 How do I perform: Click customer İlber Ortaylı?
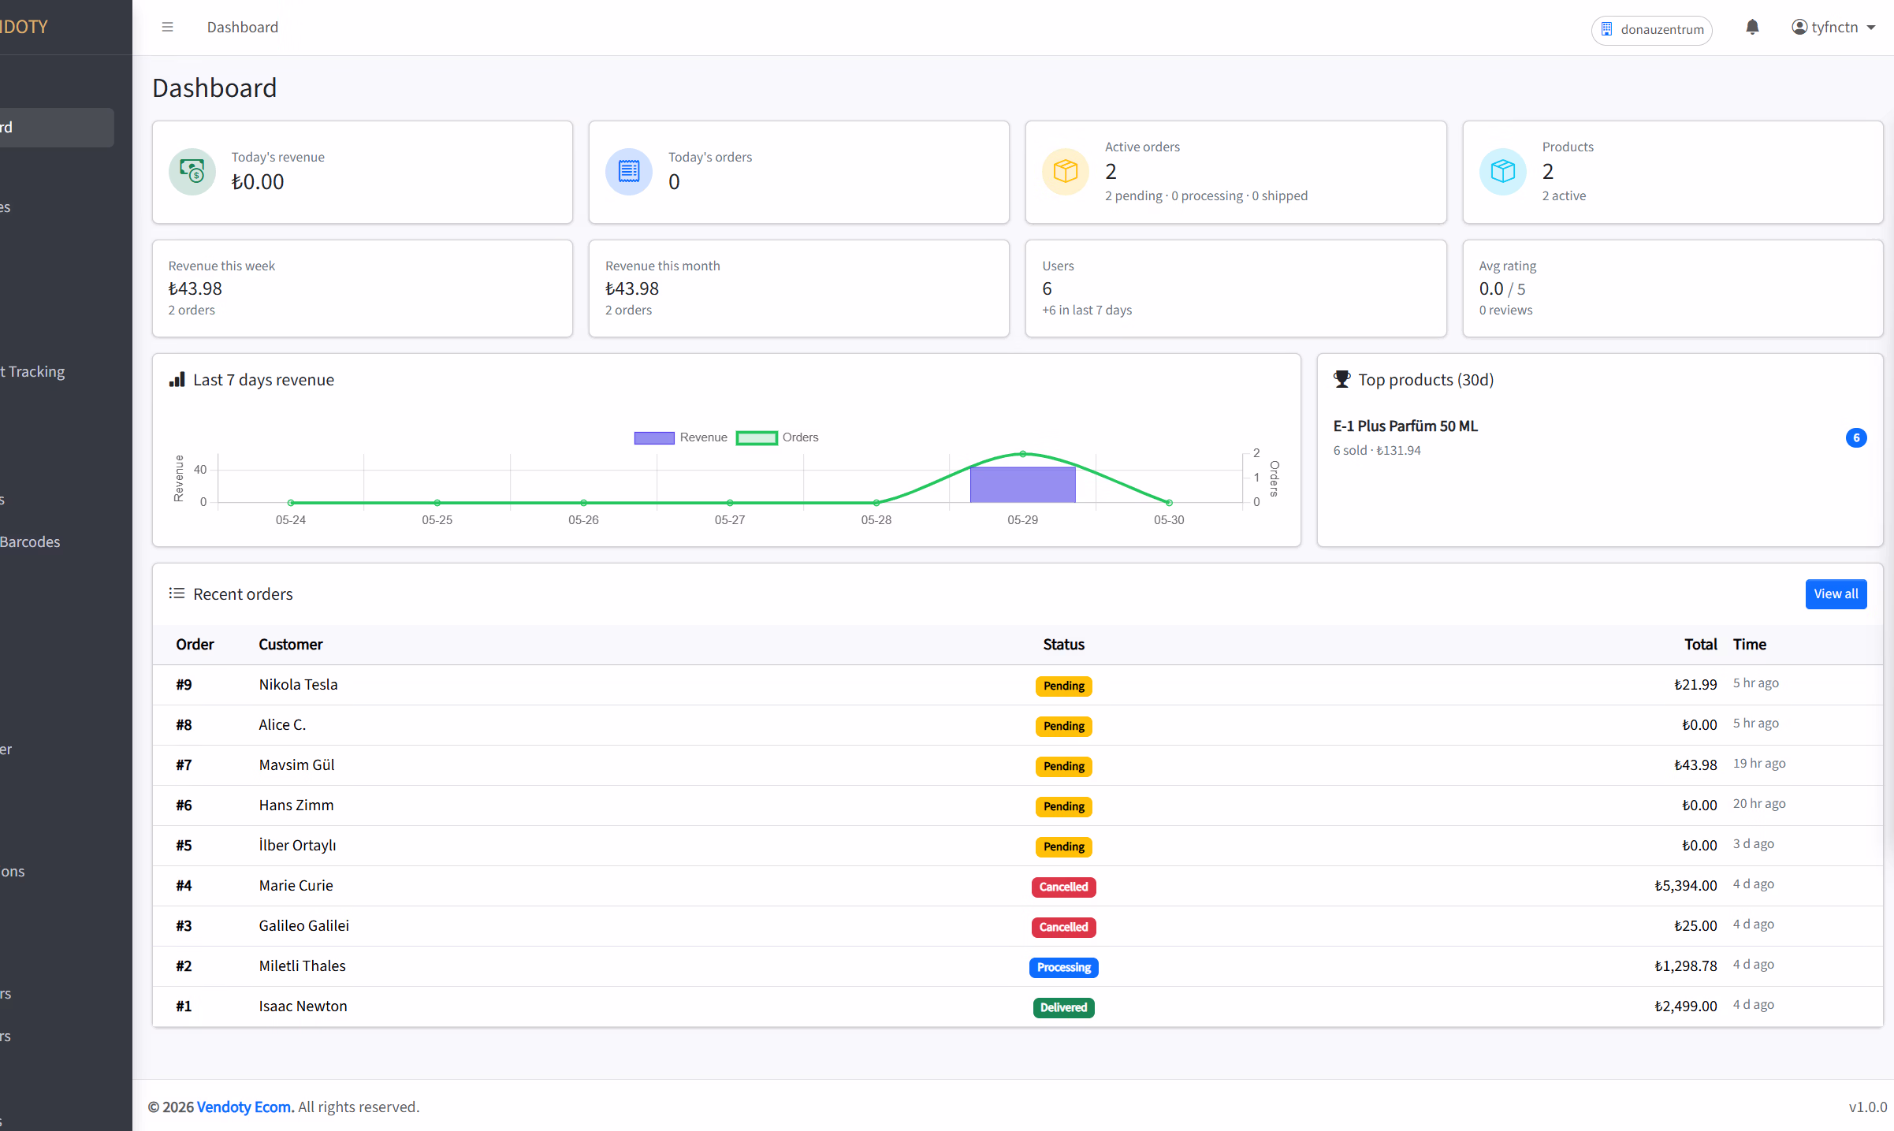click(x=297, y=845)
